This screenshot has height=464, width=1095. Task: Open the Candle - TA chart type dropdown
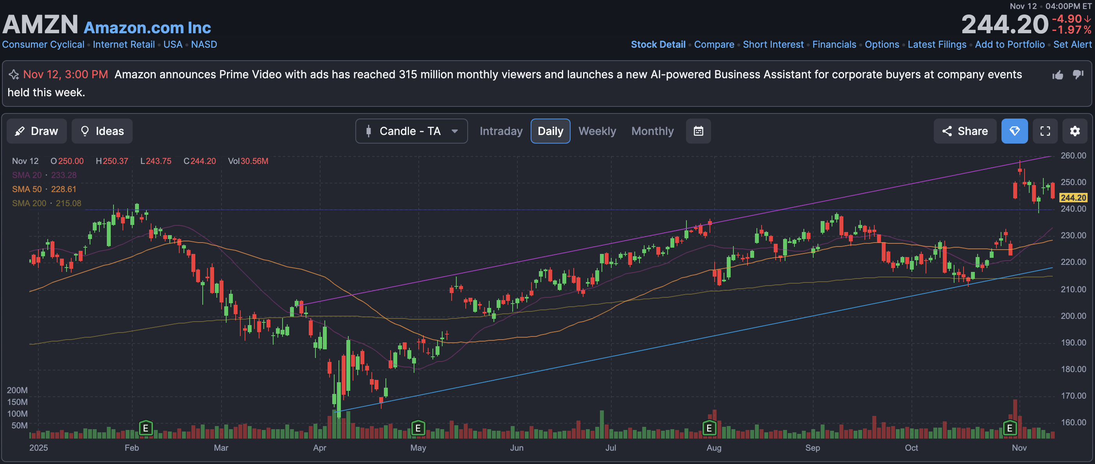[x=411, y=131]
